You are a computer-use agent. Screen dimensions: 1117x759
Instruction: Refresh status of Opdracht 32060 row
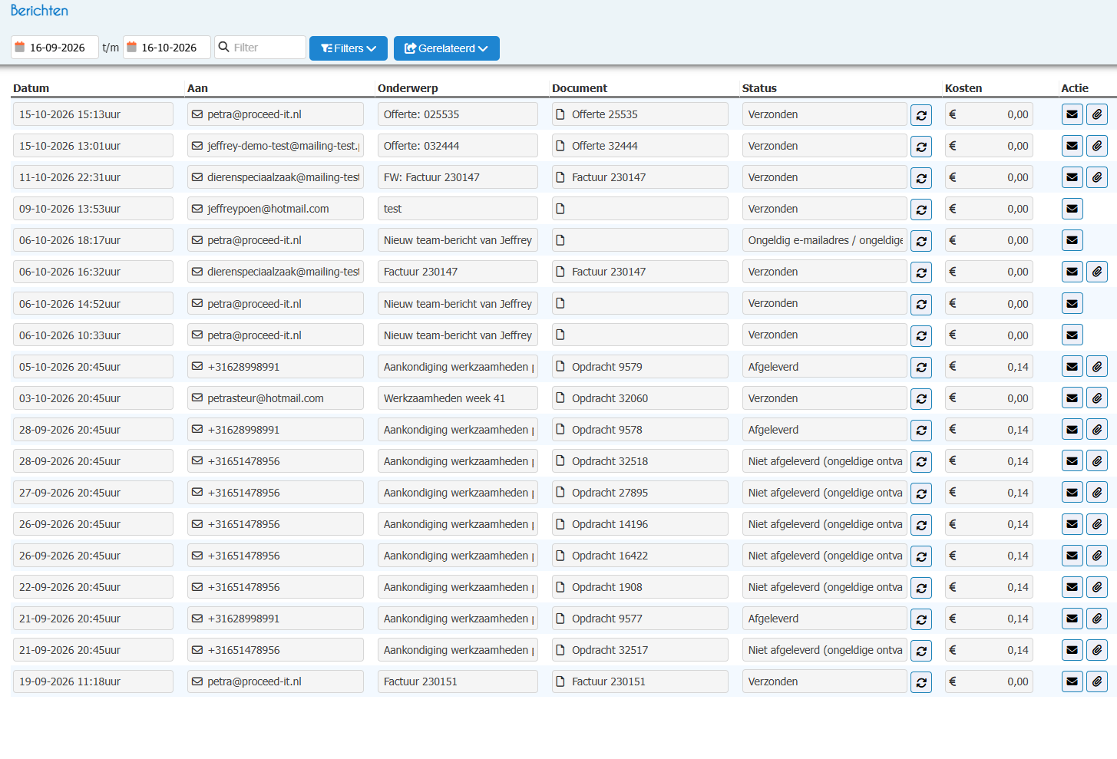tap(921, 399)
